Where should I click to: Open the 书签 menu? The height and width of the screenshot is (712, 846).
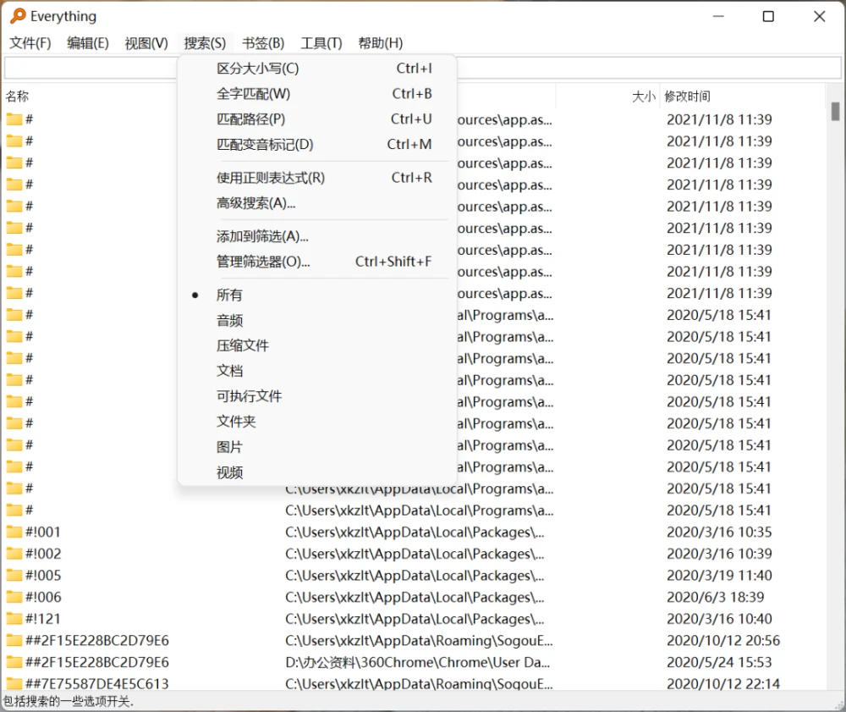[262, 43]
